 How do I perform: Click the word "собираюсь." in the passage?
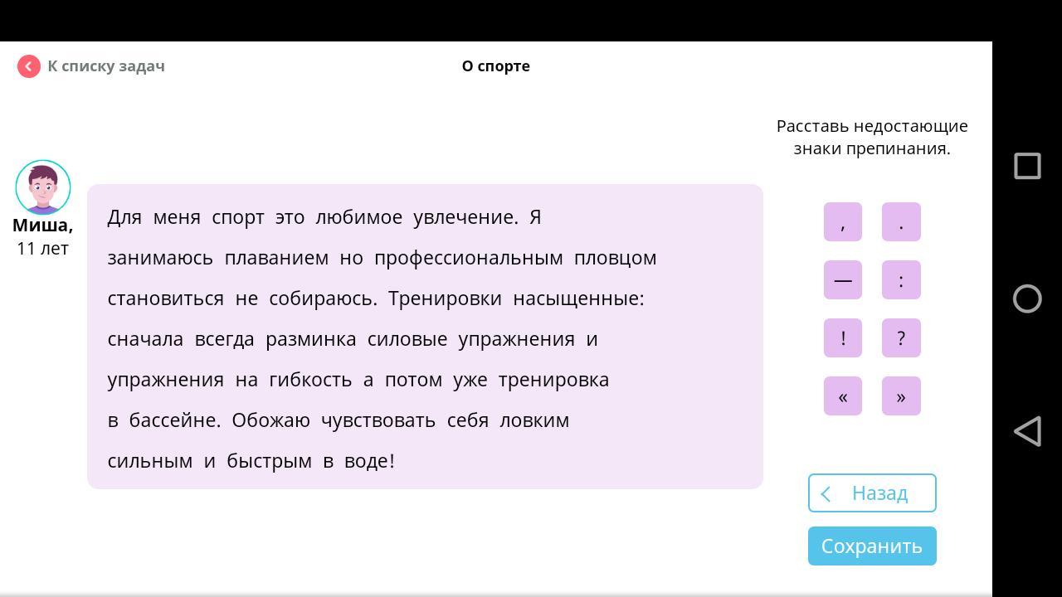coord(324,298)
